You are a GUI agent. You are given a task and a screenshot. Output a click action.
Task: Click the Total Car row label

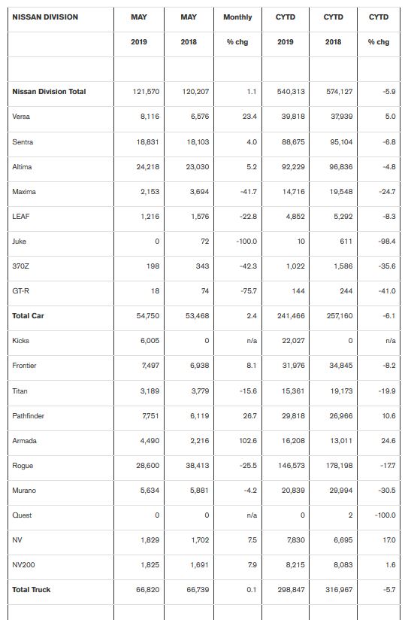click(x=28, y=315)
